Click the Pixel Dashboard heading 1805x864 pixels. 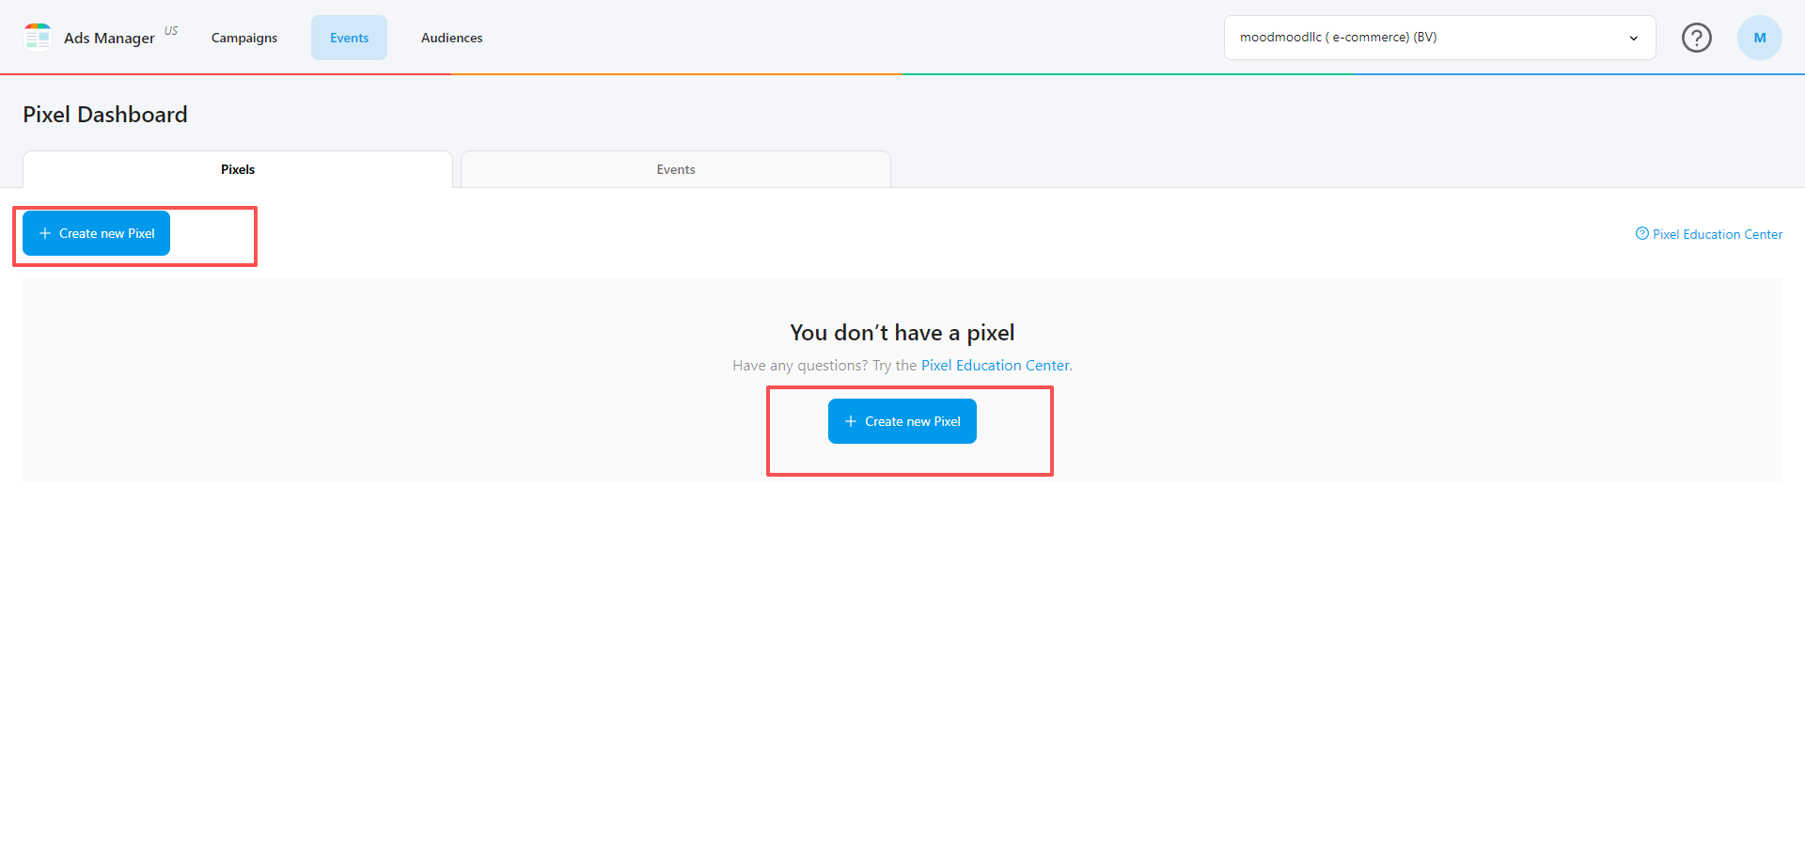point(105,115)
